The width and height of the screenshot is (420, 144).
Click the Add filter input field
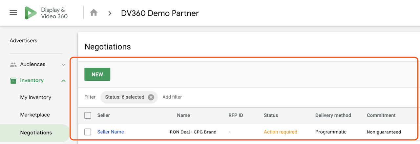pyautogui.click(x=172, y=97)
